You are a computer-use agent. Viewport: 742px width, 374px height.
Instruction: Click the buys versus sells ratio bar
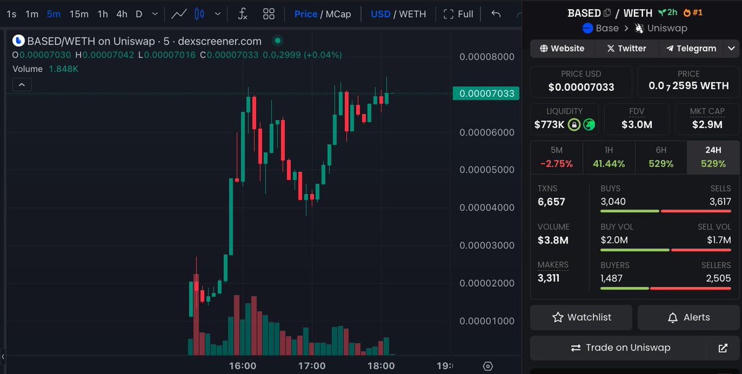coord(666,211)
